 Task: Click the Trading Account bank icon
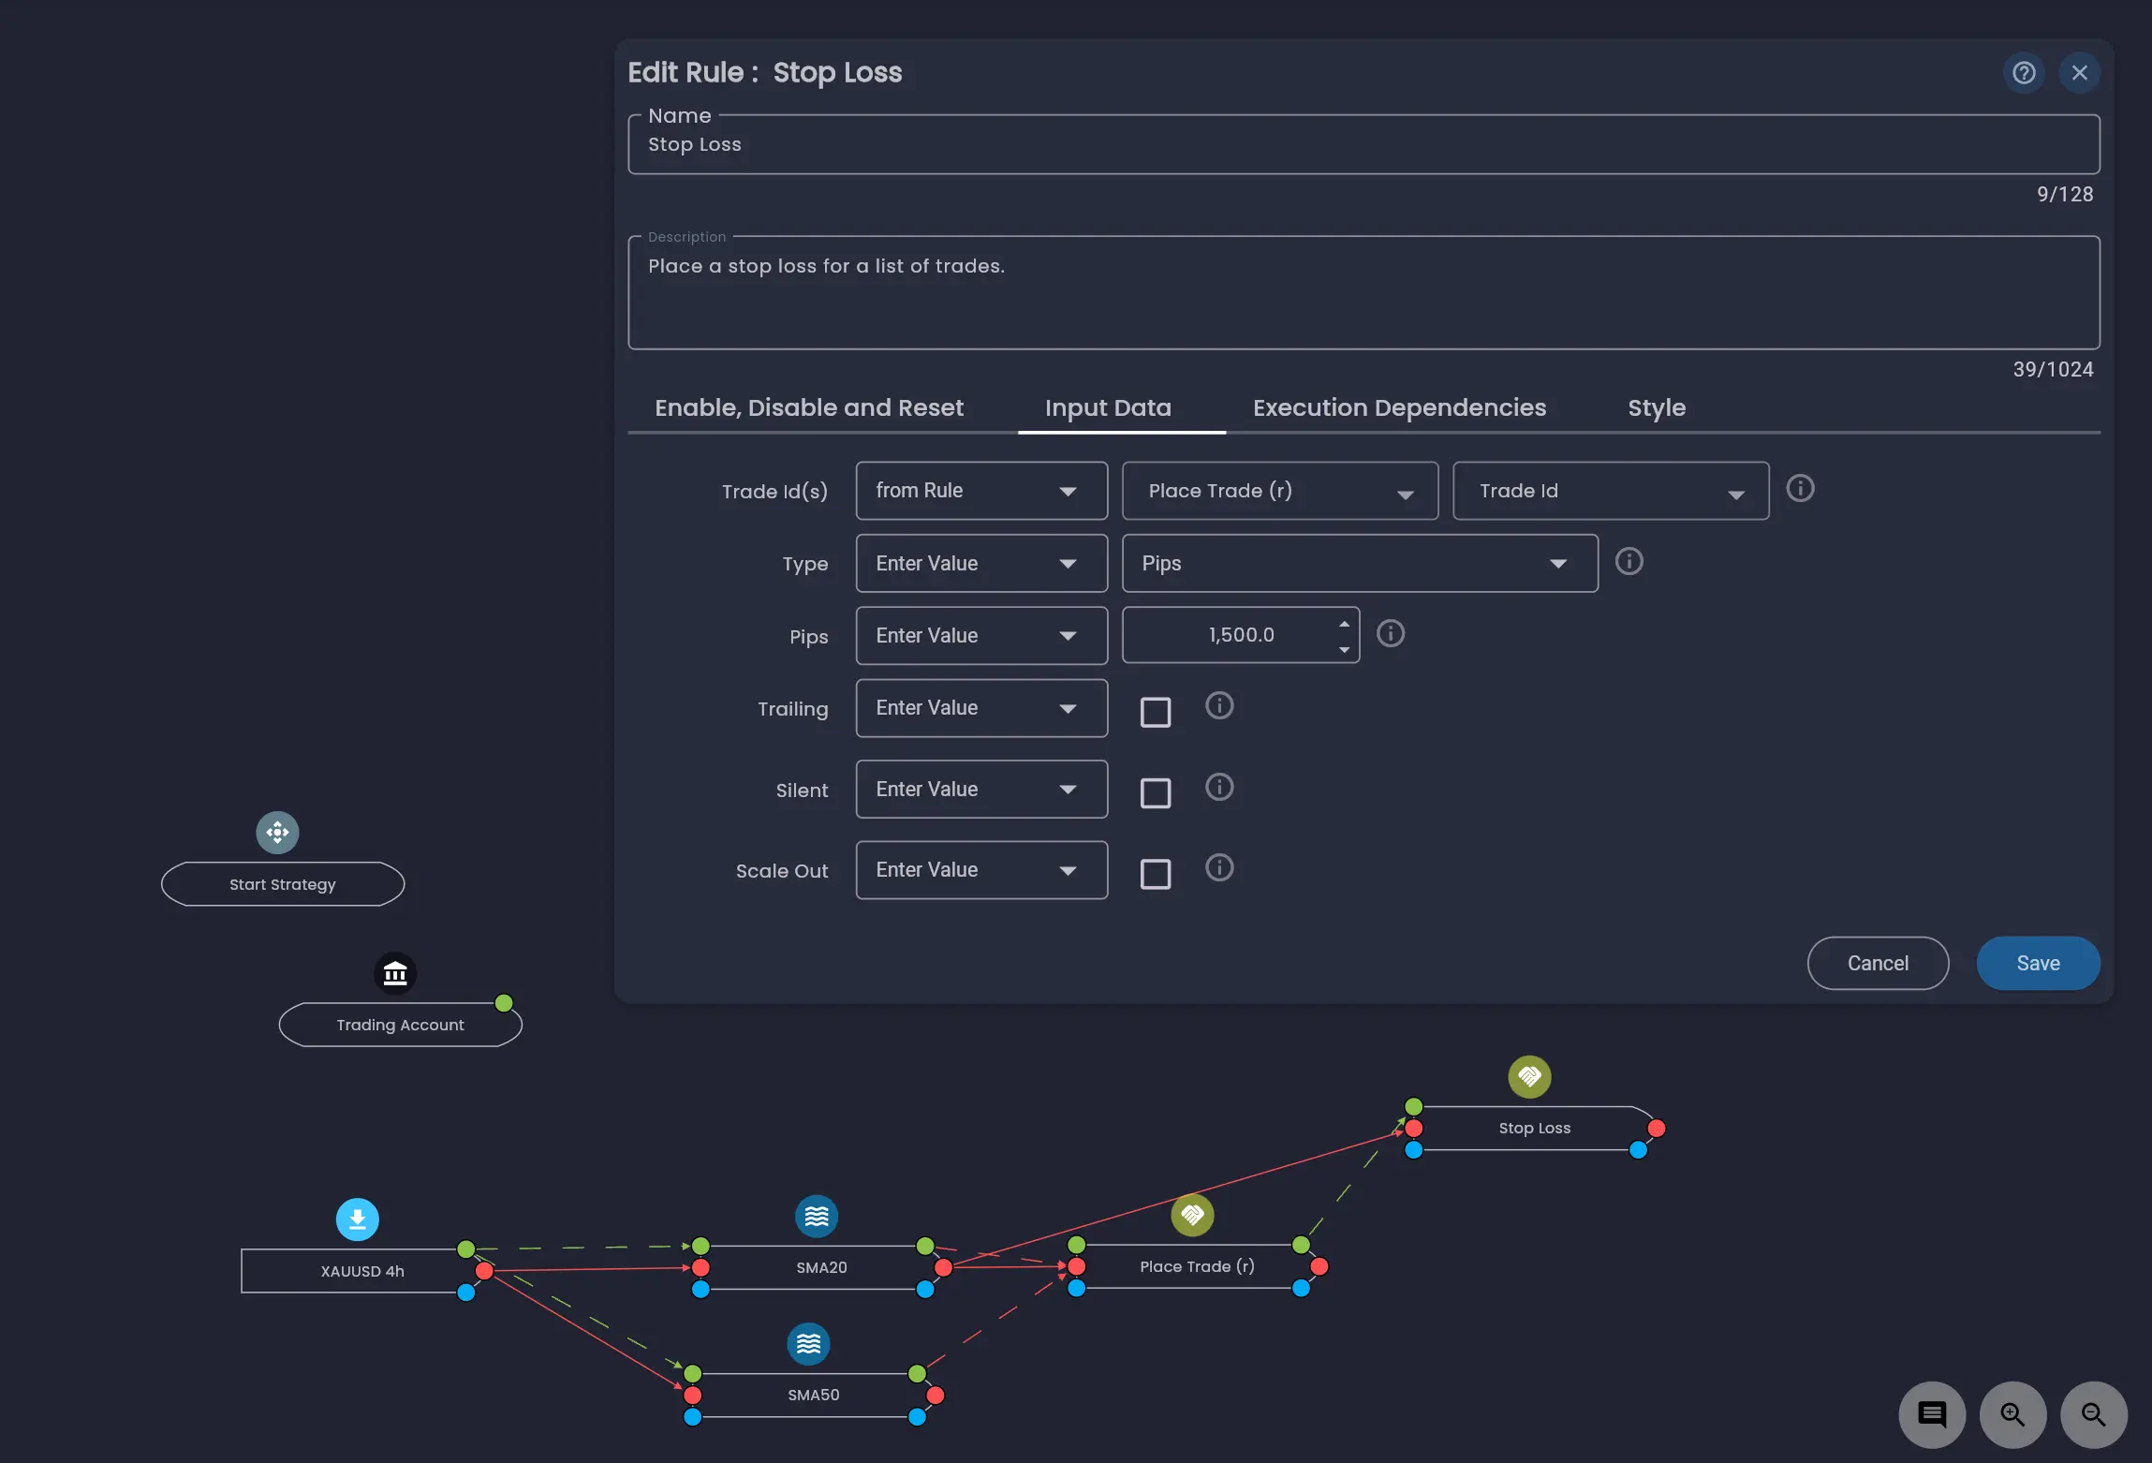coord(395,973)
